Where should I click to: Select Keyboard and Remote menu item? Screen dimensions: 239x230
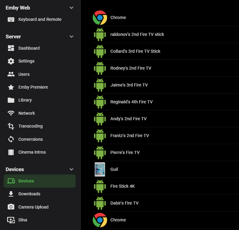tap(40, 19)
